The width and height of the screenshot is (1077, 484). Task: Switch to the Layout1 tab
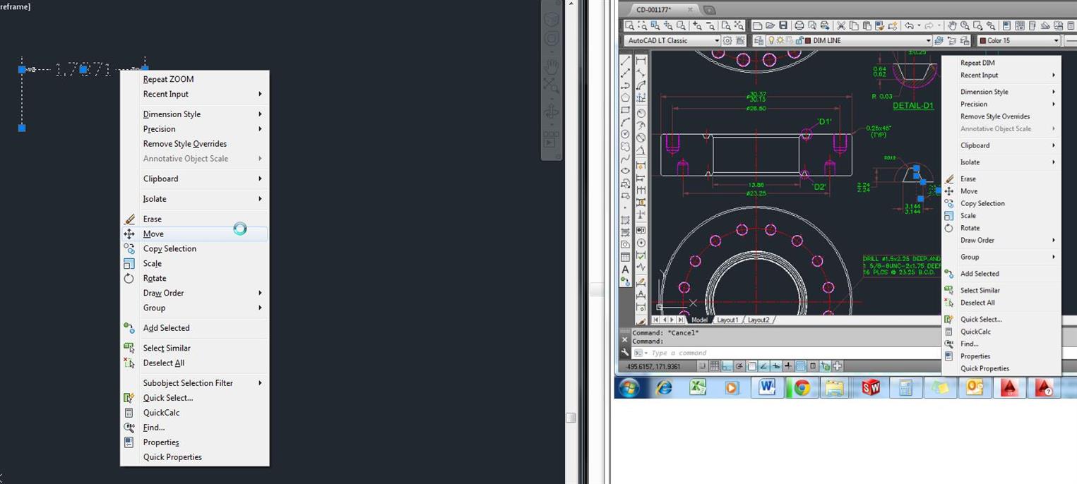click(x=727, y=320)
